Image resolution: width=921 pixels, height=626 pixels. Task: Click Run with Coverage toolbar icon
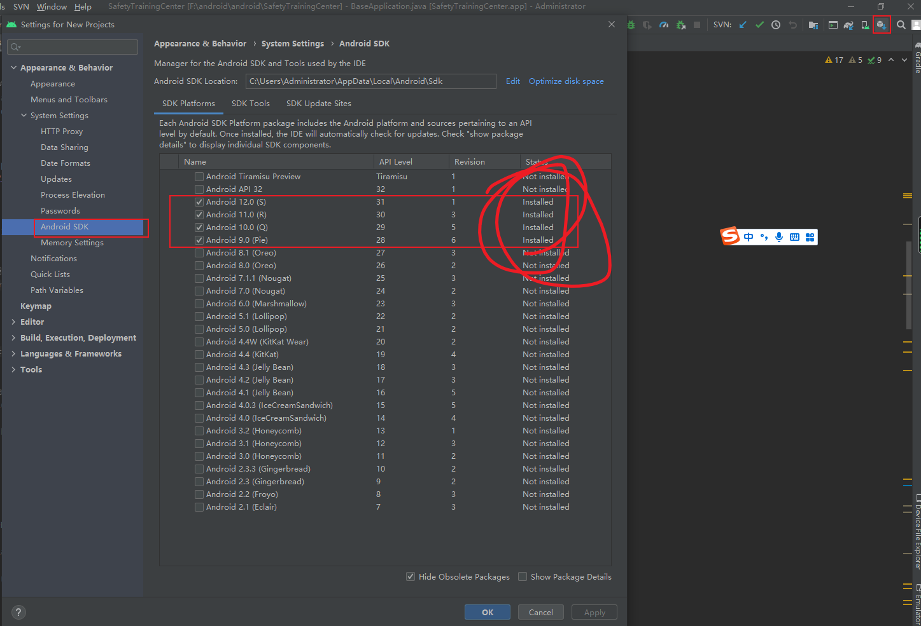pyautogui.click(x=647, y=25)
